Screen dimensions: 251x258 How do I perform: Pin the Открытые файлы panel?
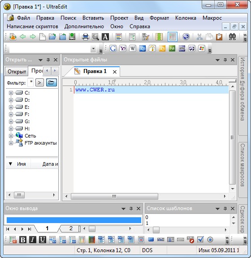225,60
